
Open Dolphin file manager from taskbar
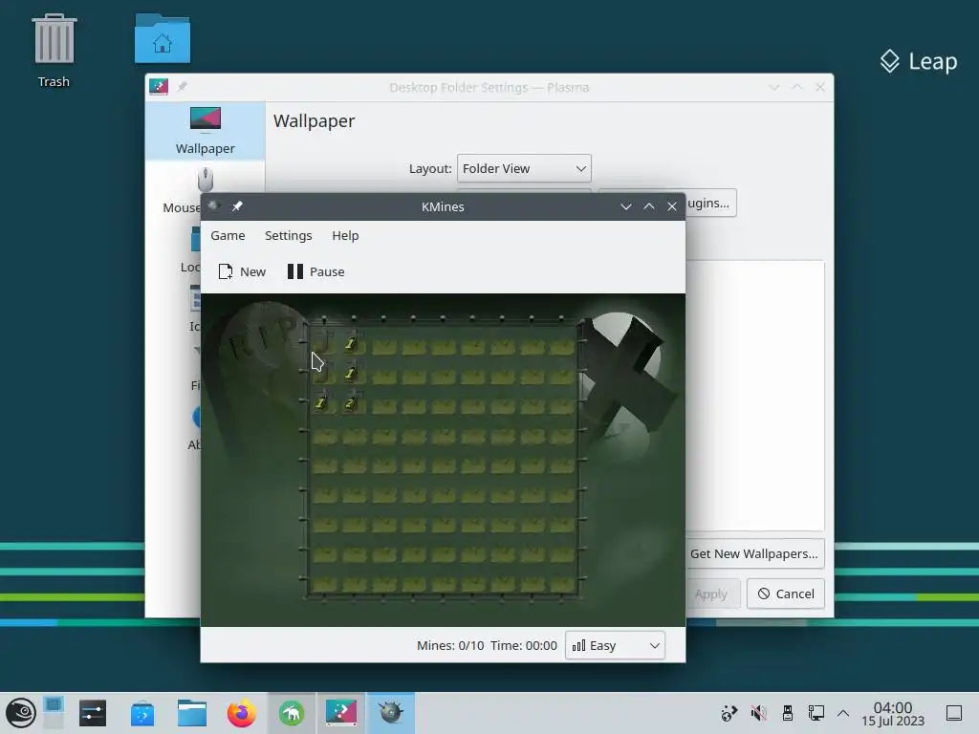[x=191, y=713]
